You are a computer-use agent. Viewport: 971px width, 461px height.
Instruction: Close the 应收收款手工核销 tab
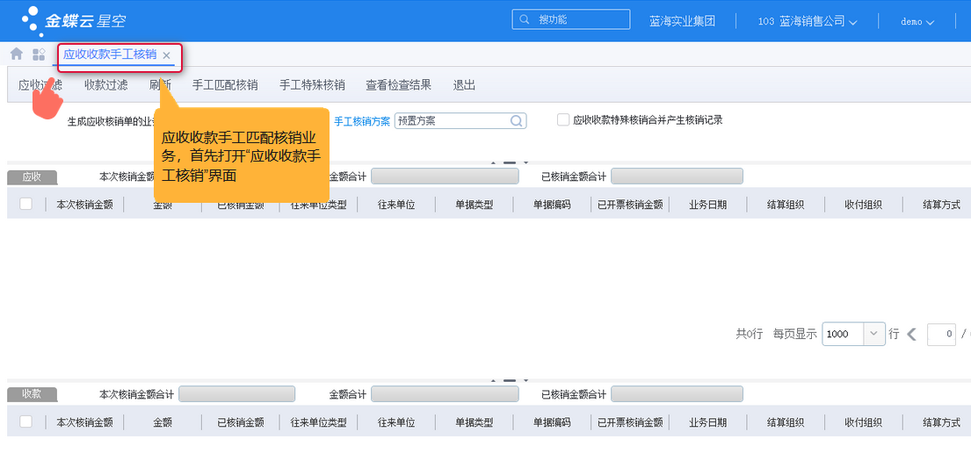coord(166,55)
